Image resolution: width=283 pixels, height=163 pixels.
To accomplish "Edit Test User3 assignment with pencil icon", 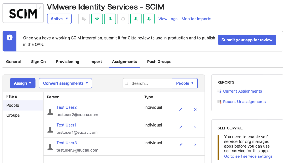I will [x=181, y=145].
